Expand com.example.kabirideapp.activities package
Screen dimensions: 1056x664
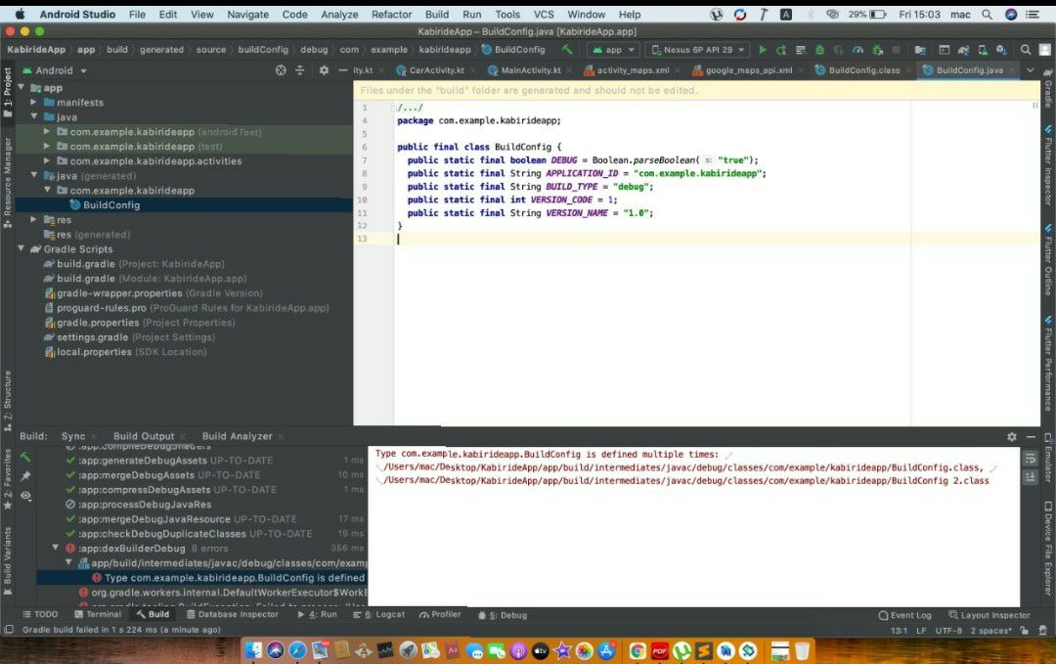click(47, 161)
